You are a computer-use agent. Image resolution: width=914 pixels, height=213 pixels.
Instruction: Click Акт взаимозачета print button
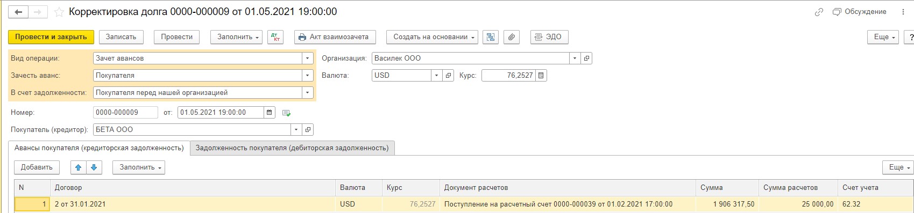click(335, 37)
